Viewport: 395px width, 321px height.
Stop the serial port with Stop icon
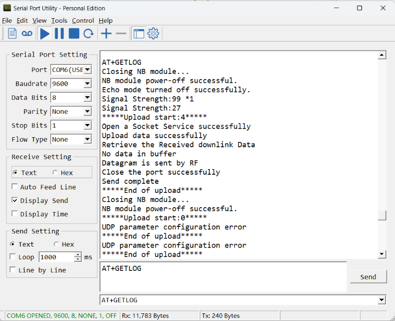coord(74,33)
